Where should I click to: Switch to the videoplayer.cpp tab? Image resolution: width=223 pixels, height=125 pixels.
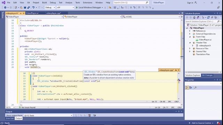click(53, 13)
